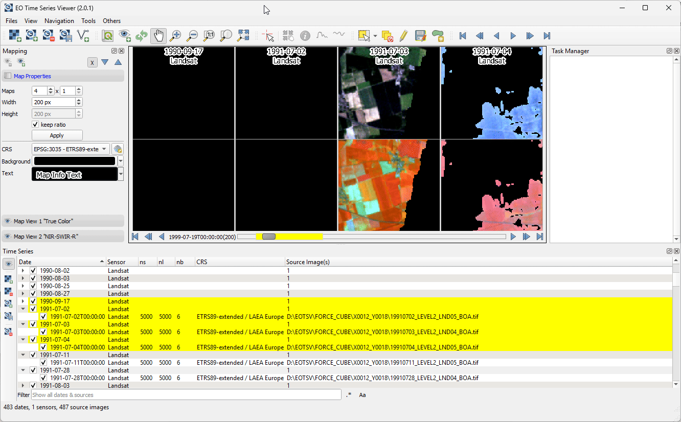Open the Files menu
Image resolution: width=681 pixels, height=422 pixels.
11,21
